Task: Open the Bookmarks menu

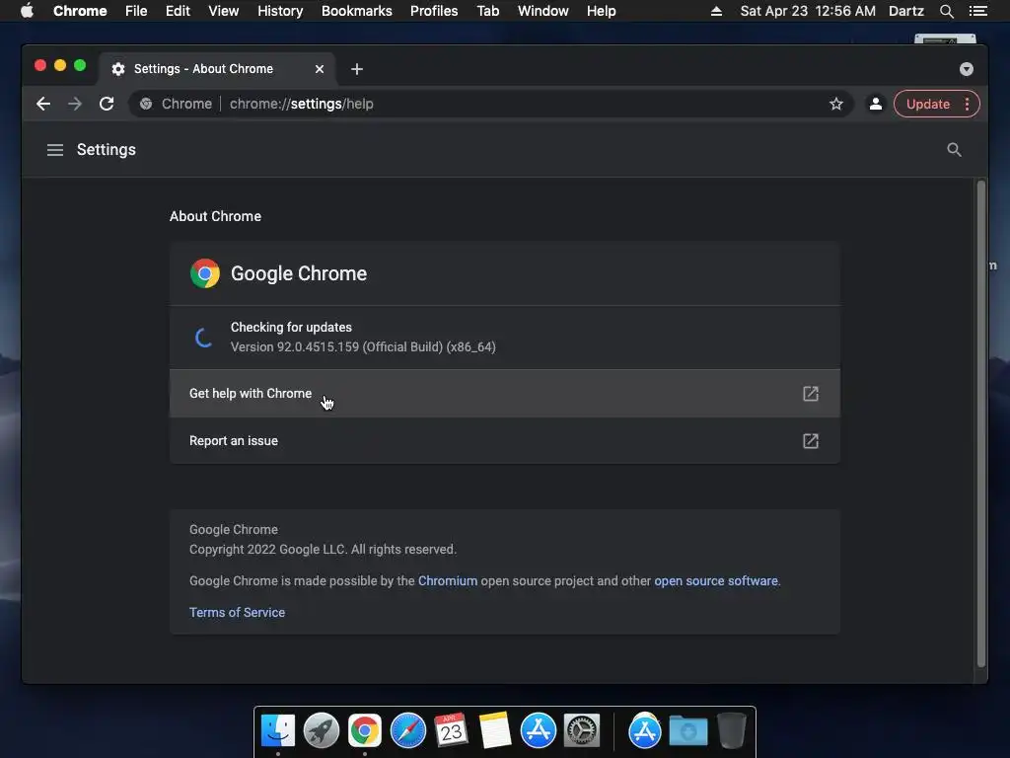Action: [x=356, y=11]
